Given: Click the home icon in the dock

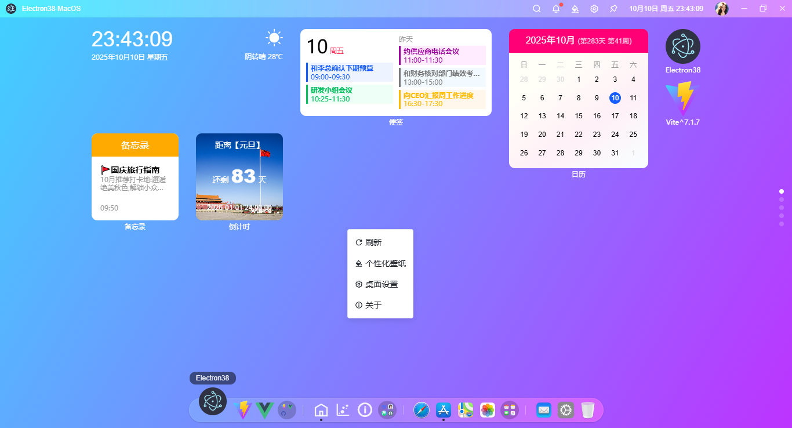Looking at the screenshot, I should pos(321,410).
